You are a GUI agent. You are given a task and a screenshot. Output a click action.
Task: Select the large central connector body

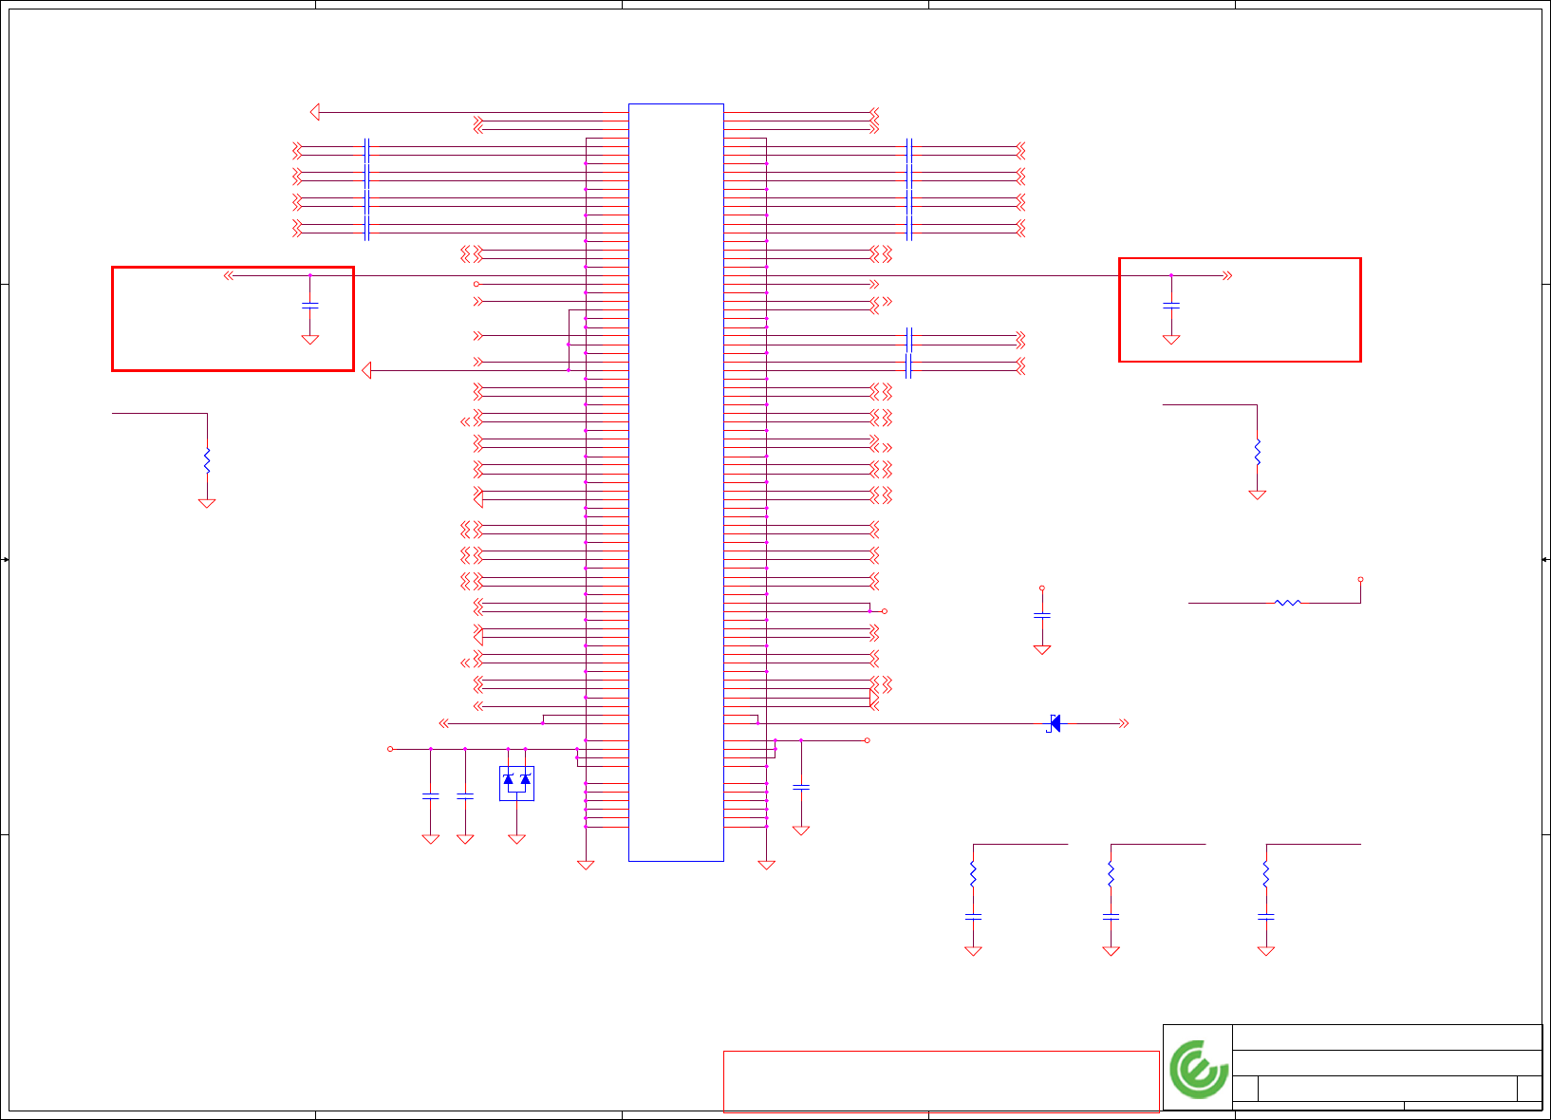click(676, 482)
